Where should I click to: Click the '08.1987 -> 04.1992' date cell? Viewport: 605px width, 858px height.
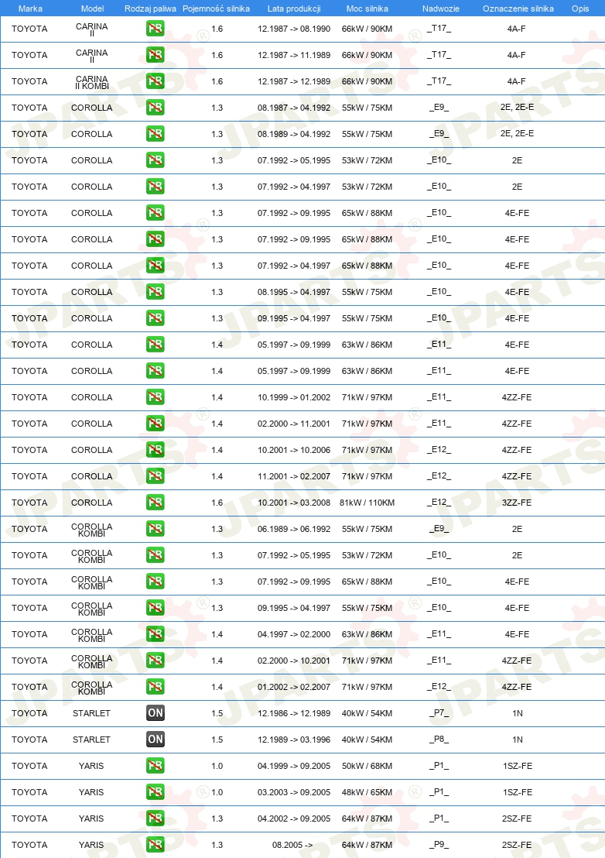294,107
